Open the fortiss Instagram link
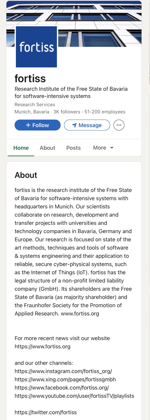150x420 pixels. (63, 371)
